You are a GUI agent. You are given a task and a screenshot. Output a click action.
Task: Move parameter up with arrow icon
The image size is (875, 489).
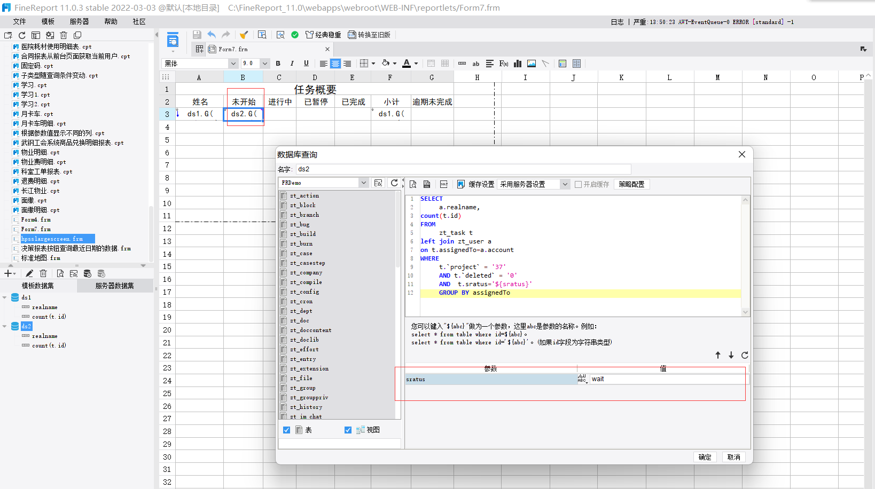pyautogui.click(x=718, y=355)
